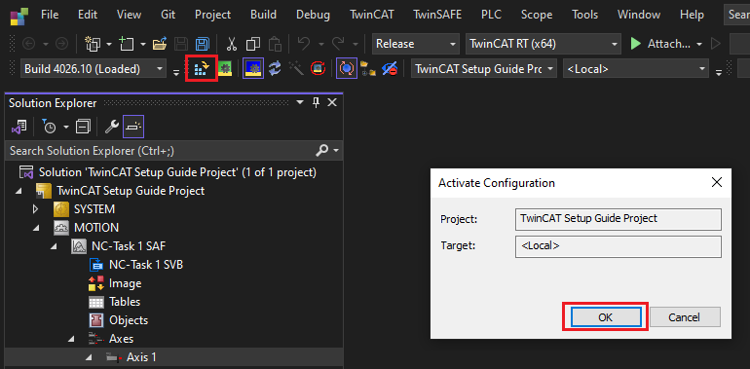Select the Objects tree item
750x369 pixels.
pyautogui.click(x=129, y=320)
